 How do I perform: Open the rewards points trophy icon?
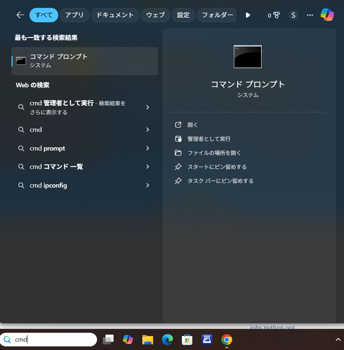[x=274, y=15]
